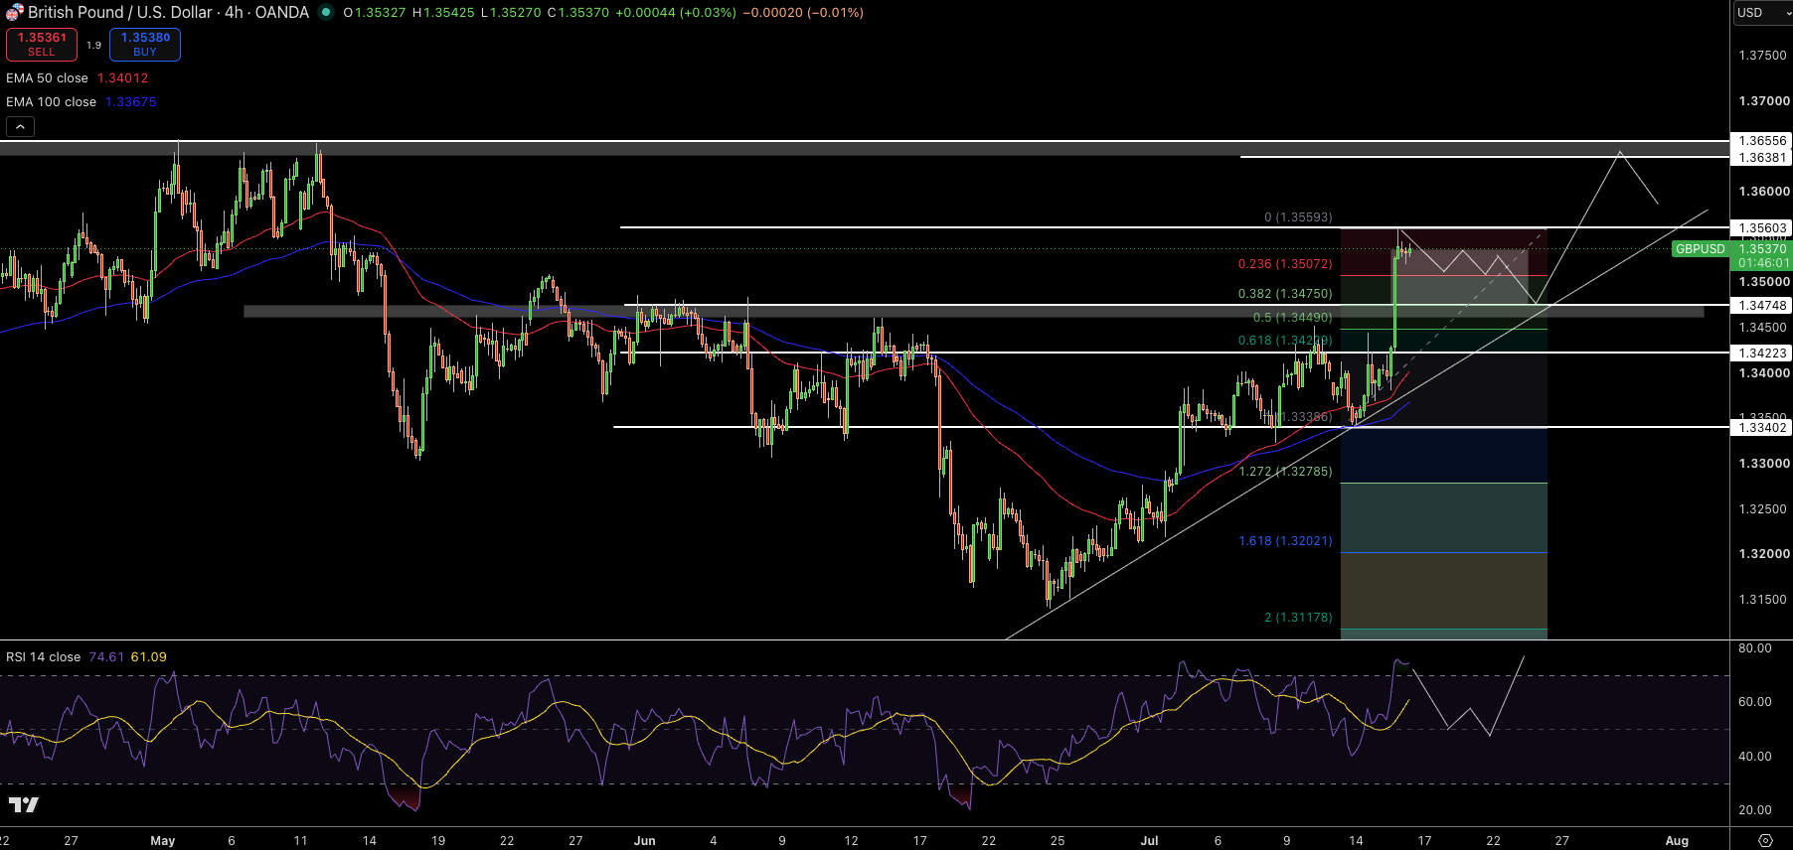
Task: Click the 1.36381 price axis label
Action: [1762, 158]
